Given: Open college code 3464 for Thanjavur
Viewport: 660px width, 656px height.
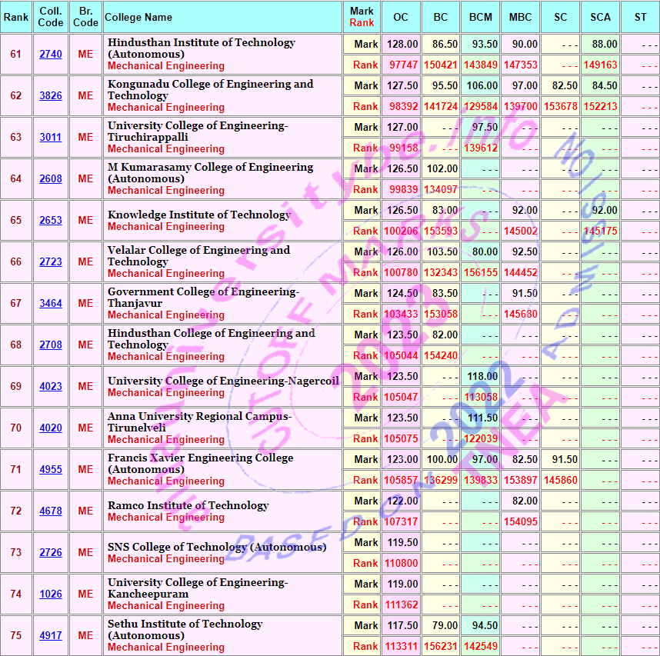Looking at the screenshot, I should (51, 304).
